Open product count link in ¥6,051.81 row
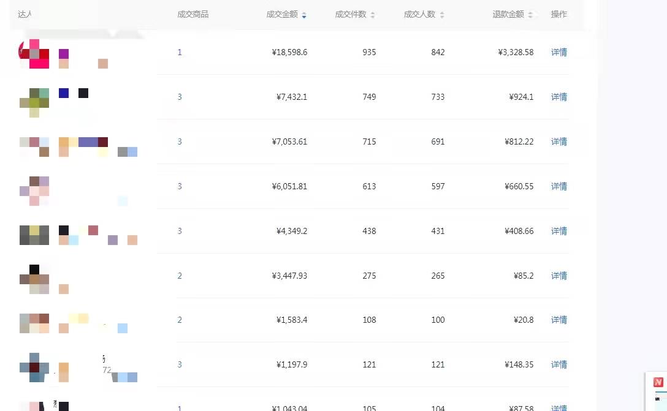667x411 pixels. tap(180, 186)
